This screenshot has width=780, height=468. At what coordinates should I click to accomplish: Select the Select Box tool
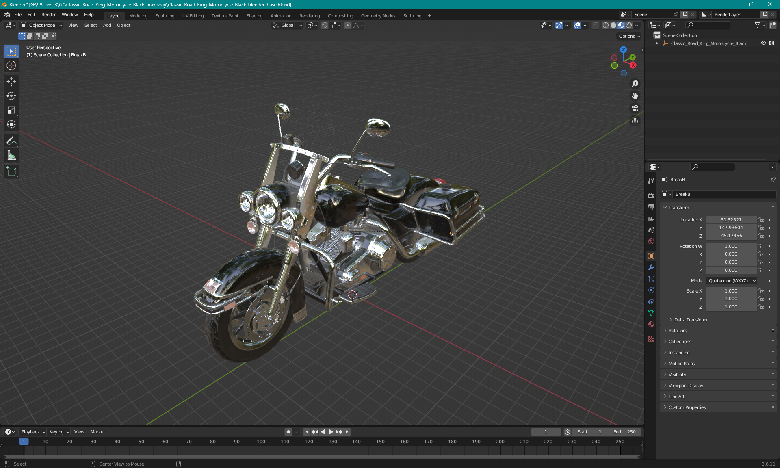[x=11, y=51]
